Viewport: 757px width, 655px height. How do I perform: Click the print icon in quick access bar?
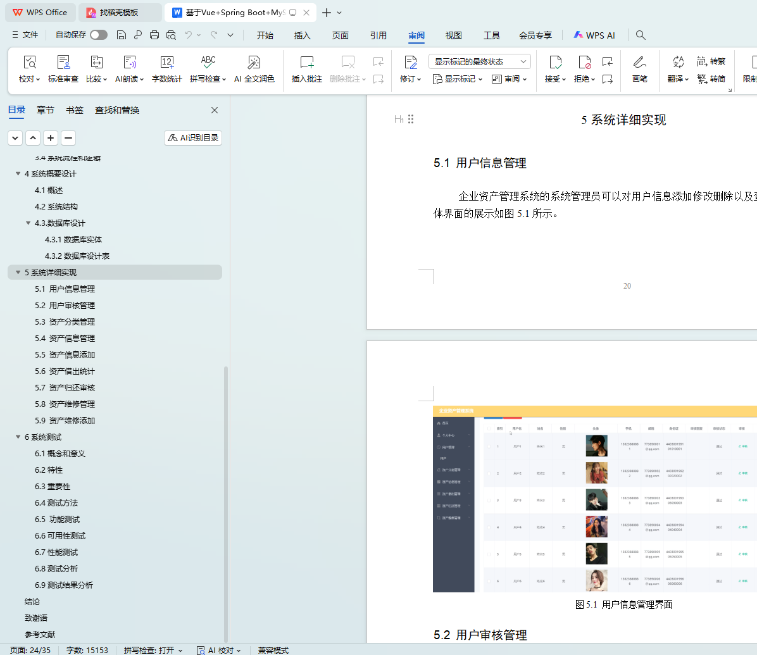coord(154,35)
